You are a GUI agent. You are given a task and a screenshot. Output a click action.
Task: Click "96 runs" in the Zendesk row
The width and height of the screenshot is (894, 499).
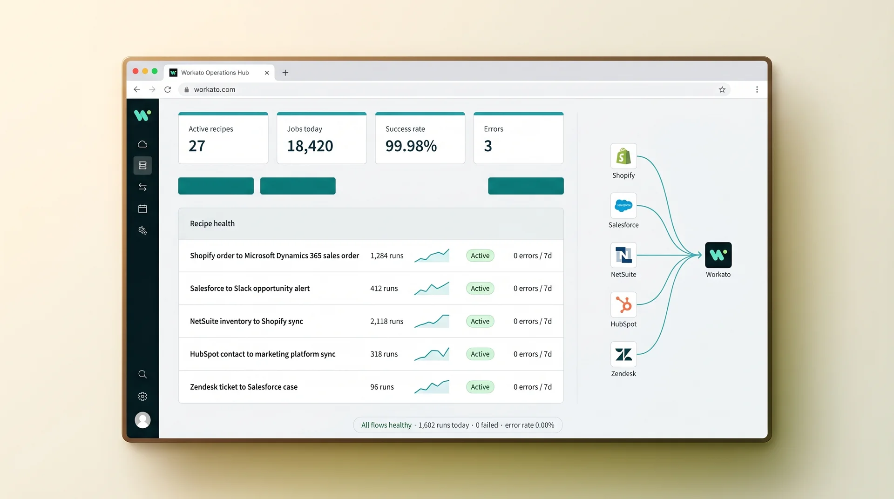(x=382, y=387)
